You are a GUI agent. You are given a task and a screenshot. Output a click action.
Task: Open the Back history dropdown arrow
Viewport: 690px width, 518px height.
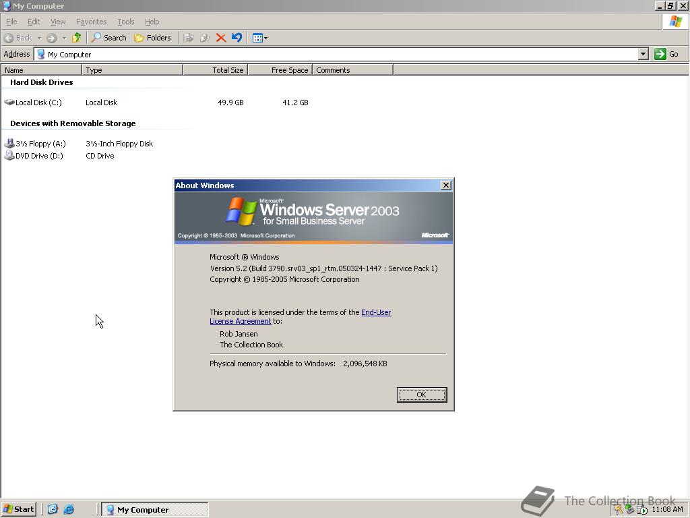click(x=39, y=38)
